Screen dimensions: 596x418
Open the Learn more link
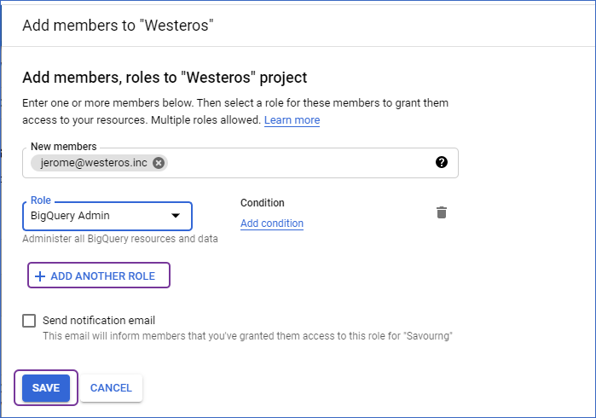point(292,120)
